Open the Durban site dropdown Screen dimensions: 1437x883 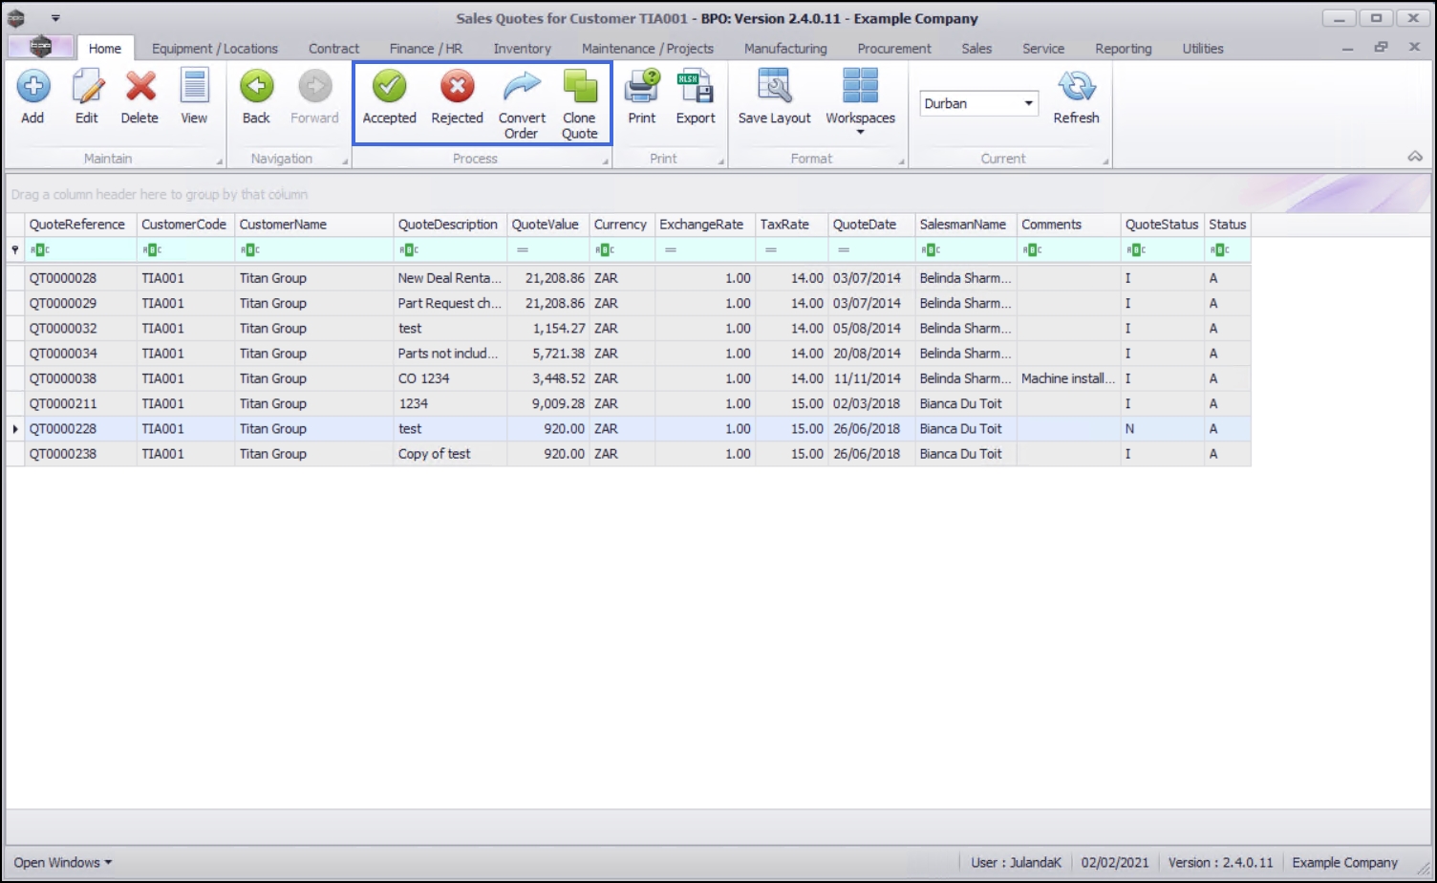[x=1028, y=103]
